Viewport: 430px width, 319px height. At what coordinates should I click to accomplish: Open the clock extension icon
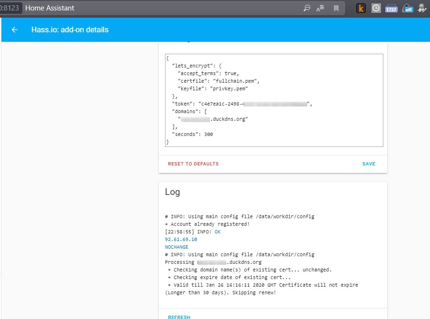pos(376,8)
